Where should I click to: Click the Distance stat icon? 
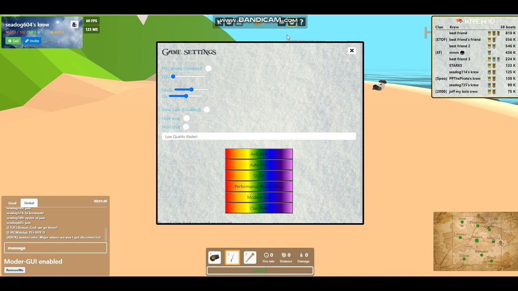[284, 255]
